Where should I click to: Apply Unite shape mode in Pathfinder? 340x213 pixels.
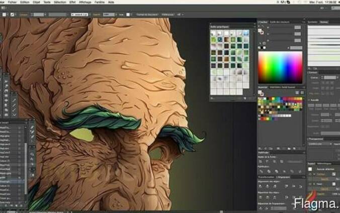tap(261, 162)
